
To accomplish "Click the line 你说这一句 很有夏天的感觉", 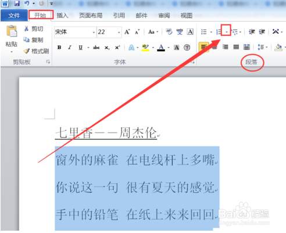I will click(135, 188).
